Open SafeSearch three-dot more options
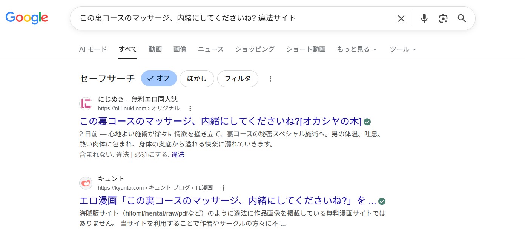Image resolution: width=525 pixels, height=236 pixels. pyautogui.click(x=270, y=79)
